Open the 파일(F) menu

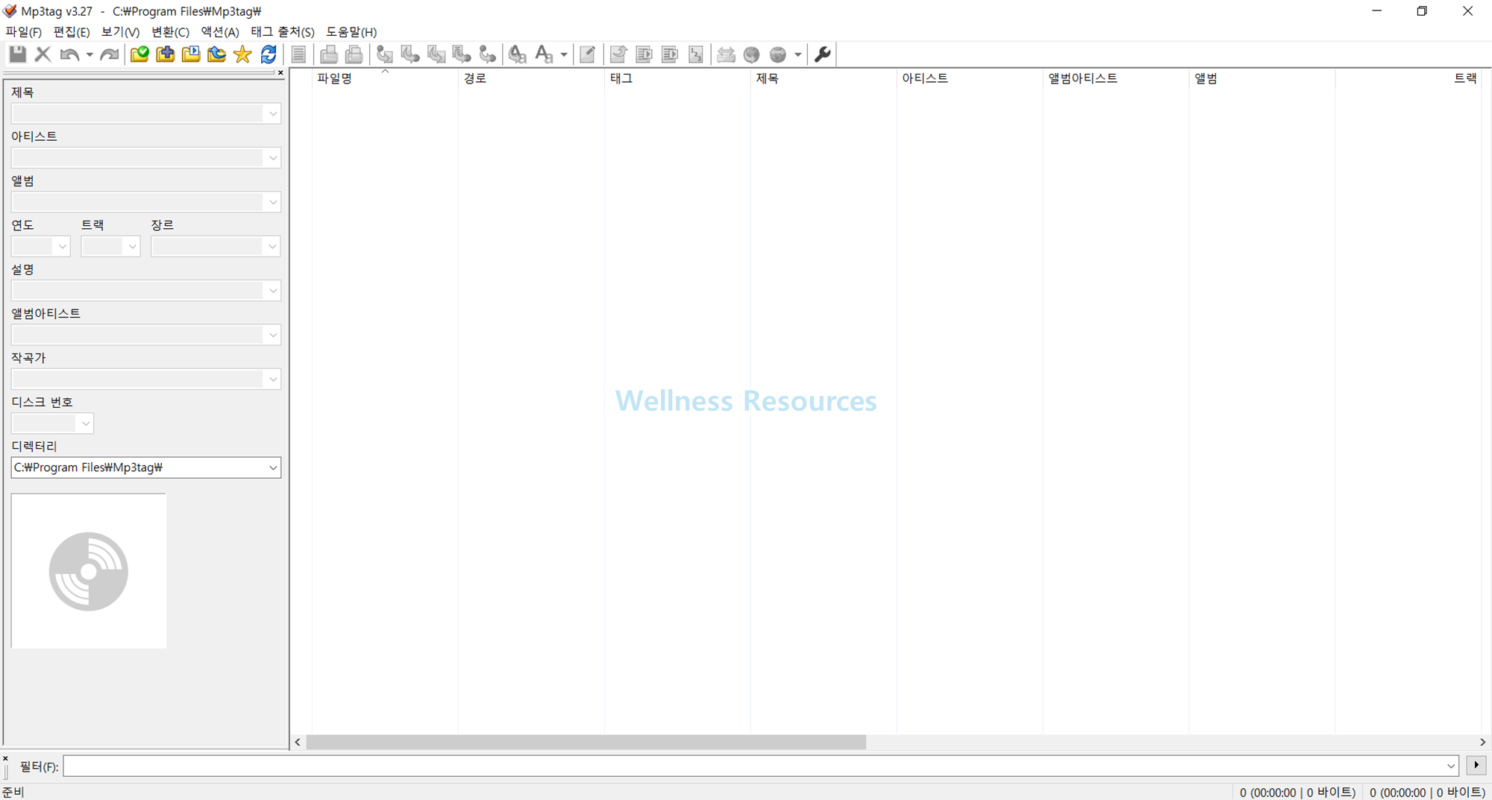[24, 32]
